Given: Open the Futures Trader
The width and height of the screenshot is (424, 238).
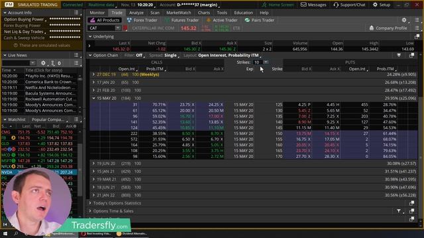Looking at the screenshot, I should point(182,20).
